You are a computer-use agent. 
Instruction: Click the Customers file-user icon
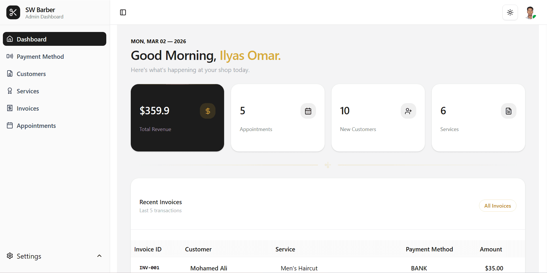(10, 73)
